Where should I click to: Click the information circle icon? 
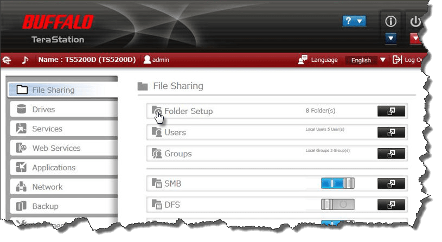[x=390, y=22]
